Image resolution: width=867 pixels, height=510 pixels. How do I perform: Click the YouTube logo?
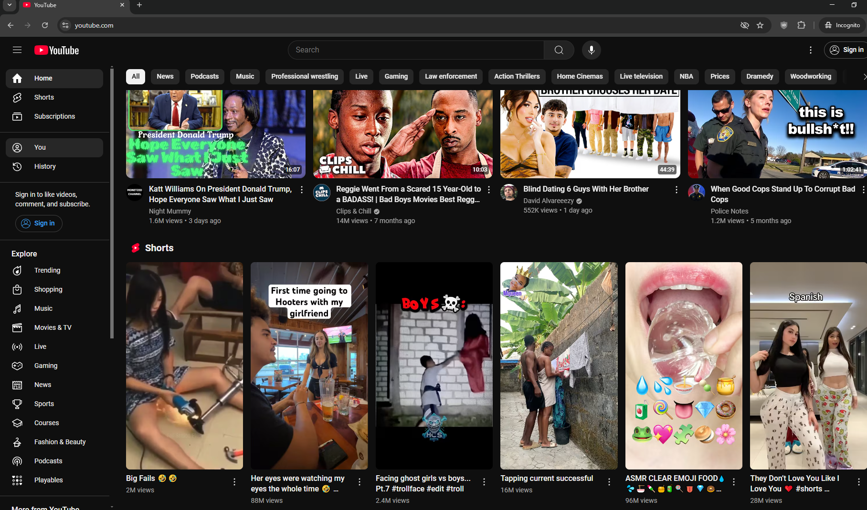[57, 50]
